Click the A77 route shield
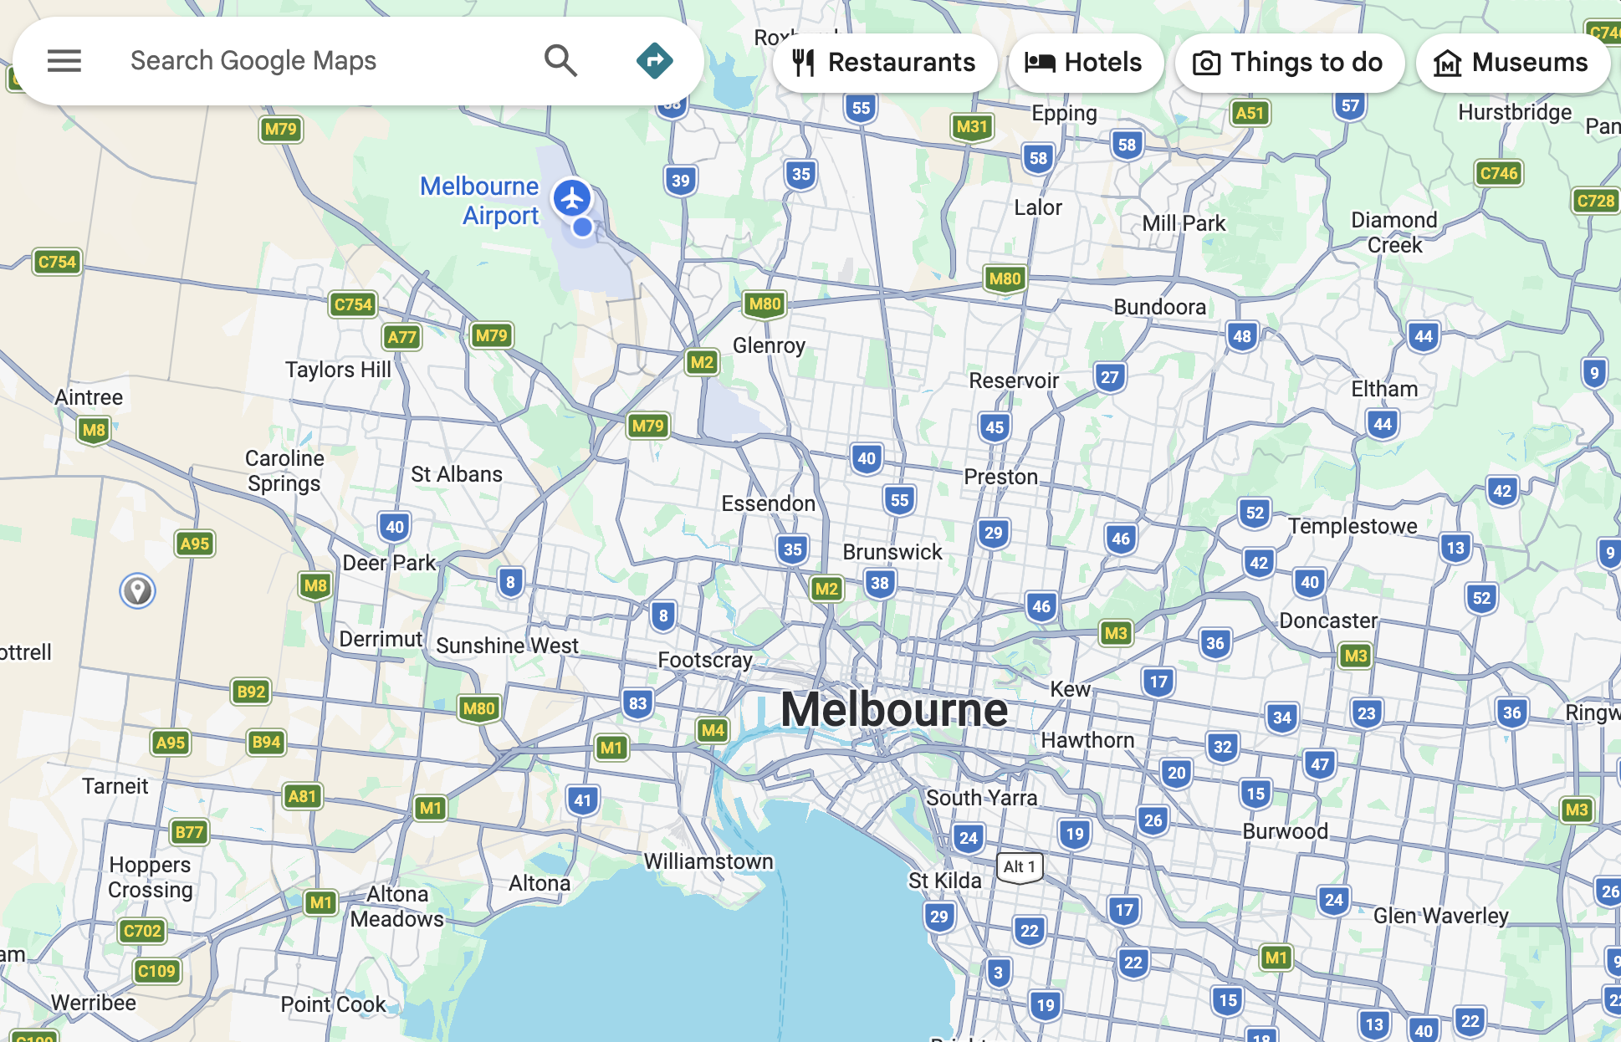 [x=401, y=337]
